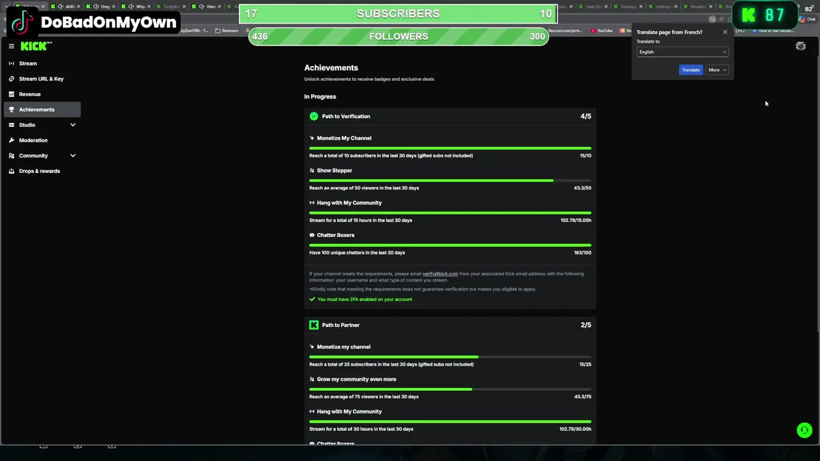Click the verify@kick.com email link
The width and height of the screenshot is (820, 461).
coord(440,274)
